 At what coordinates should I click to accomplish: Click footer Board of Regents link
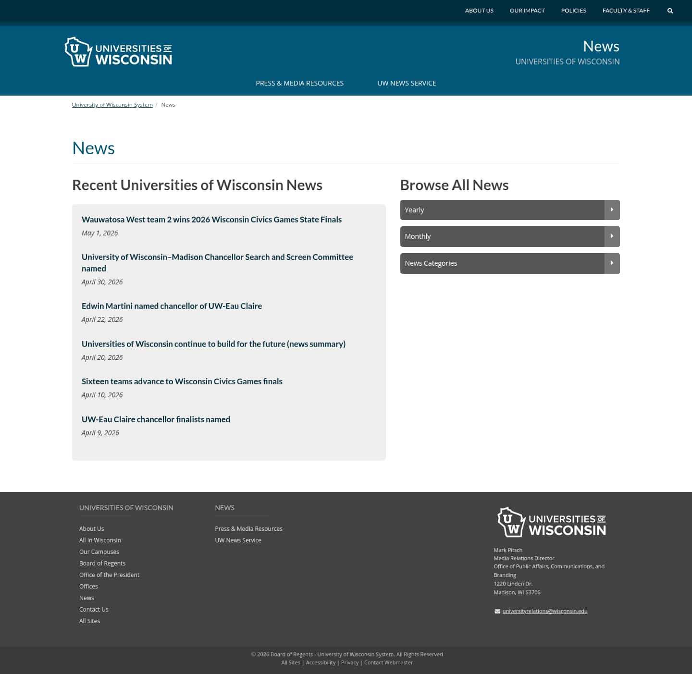coord(102,564)
